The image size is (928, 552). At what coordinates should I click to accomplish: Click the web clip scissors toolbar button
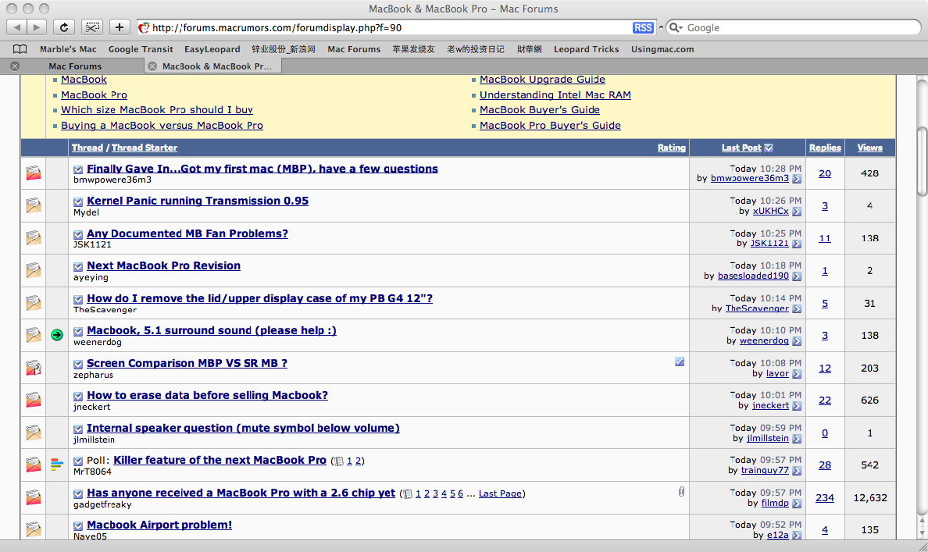pos(91,27)
